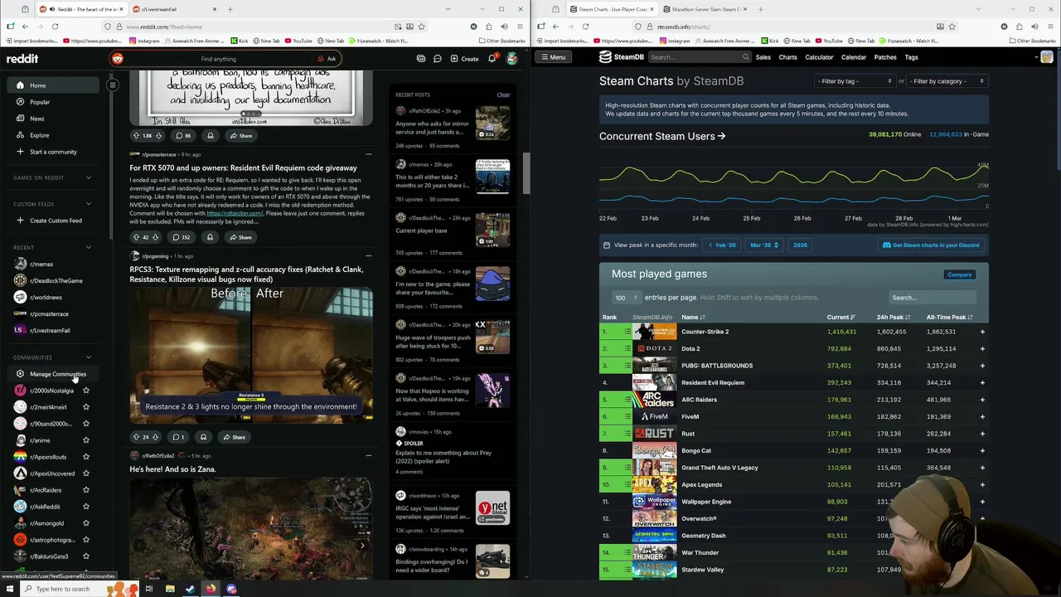The image size is (1061, 597).
Task: Open Firefox in Windows taskbar
Action: pyautogui.click(x=211, y=589)
